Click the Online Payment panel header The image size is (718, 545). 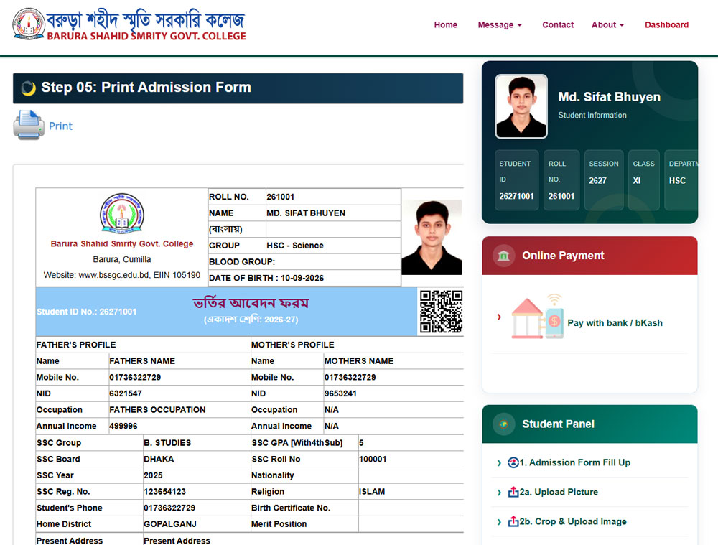click(x=589, y=256)
